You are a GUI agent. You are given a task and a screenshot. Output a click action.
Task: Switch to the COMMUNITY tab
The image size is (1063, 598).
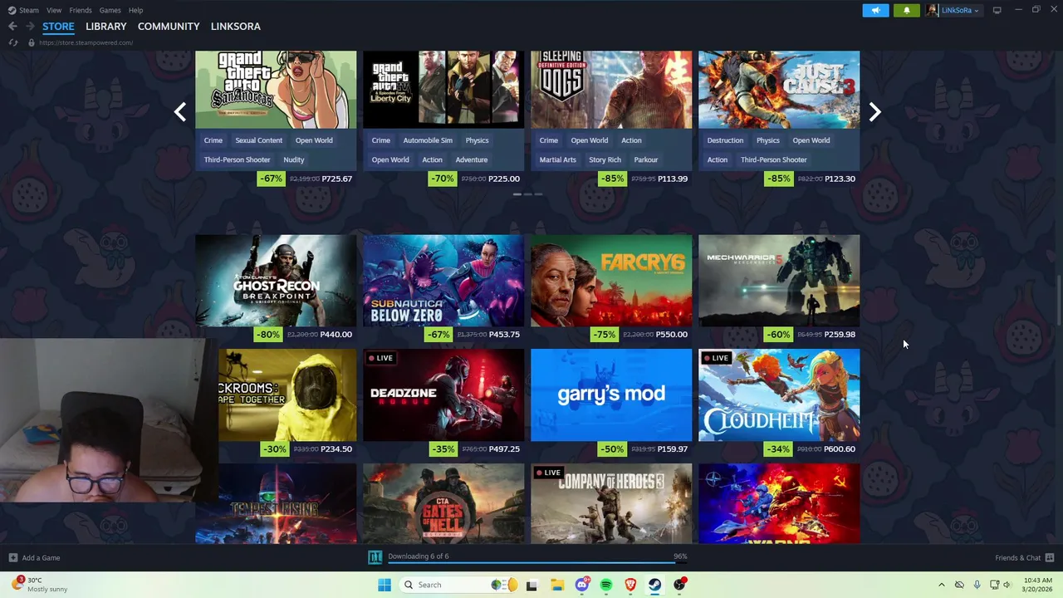pos(169,27)
